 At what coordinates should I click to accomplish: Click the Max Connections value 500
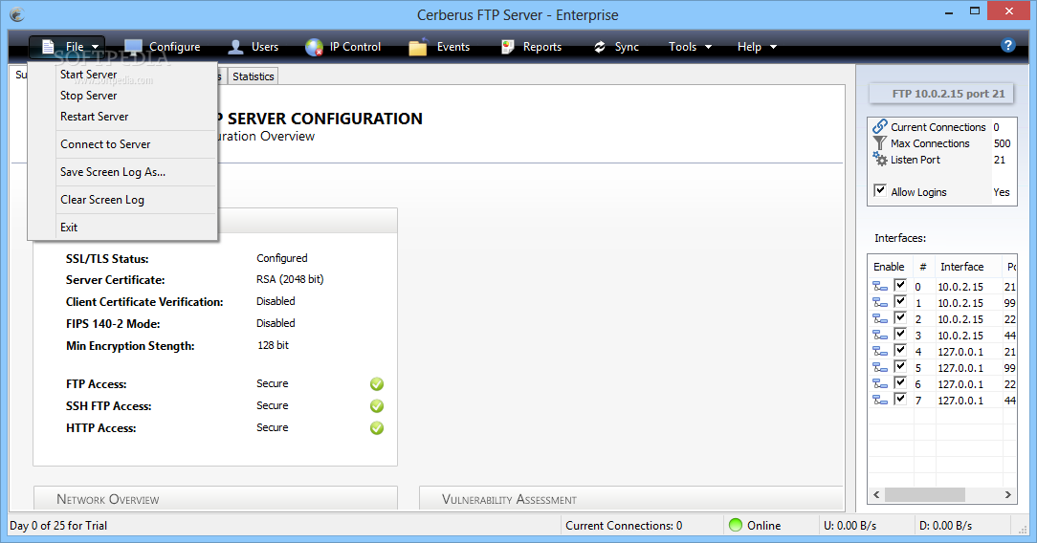(1002, 143)
